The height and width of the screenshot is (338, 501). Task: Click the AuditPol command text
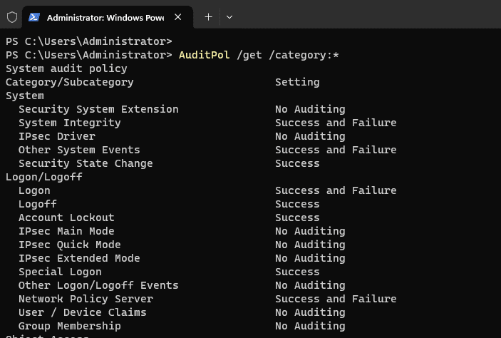click(204, 55)
